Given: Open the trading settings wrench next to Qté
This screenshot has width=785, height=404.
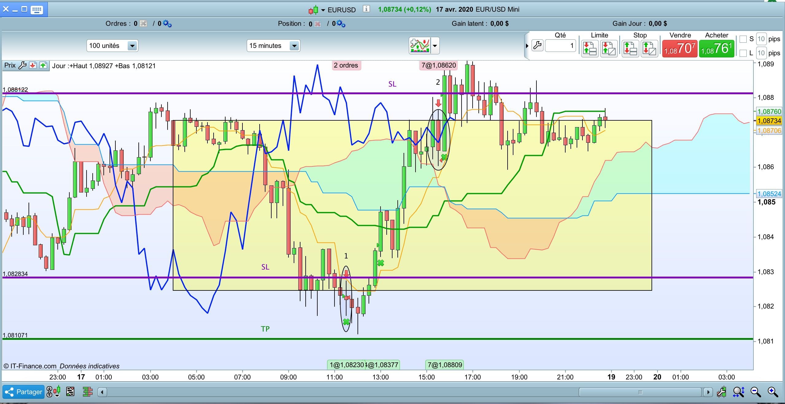Looking at the screenshot, I should coord(537,45).
